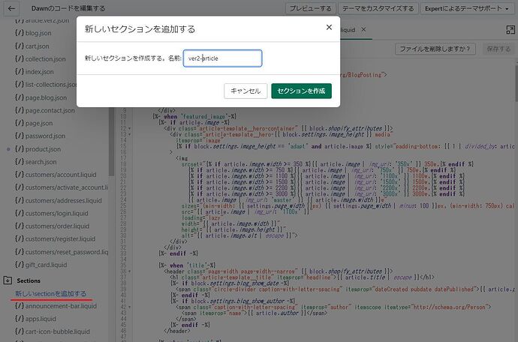Open page.blog.json template file
This screenshot has height=342, width=518.
[46, 97]
